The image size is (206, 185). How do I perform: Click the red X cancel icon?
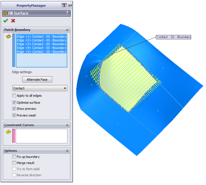click(x=13, y=21)
